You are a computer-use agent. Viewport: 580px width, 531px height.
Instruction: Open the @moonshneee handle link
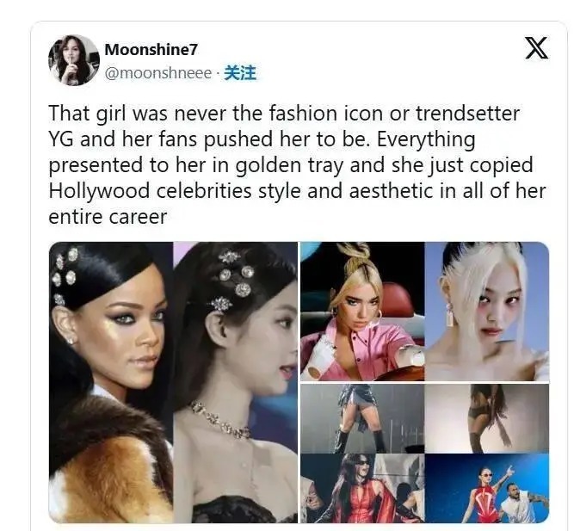coord(158,73)
